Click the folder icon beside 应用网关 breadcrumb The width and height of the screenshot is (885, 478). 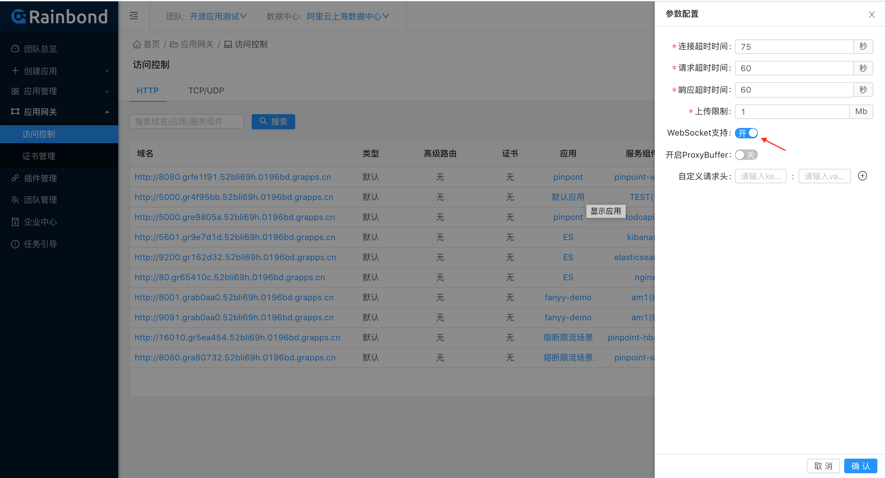(x=174, y=44)
